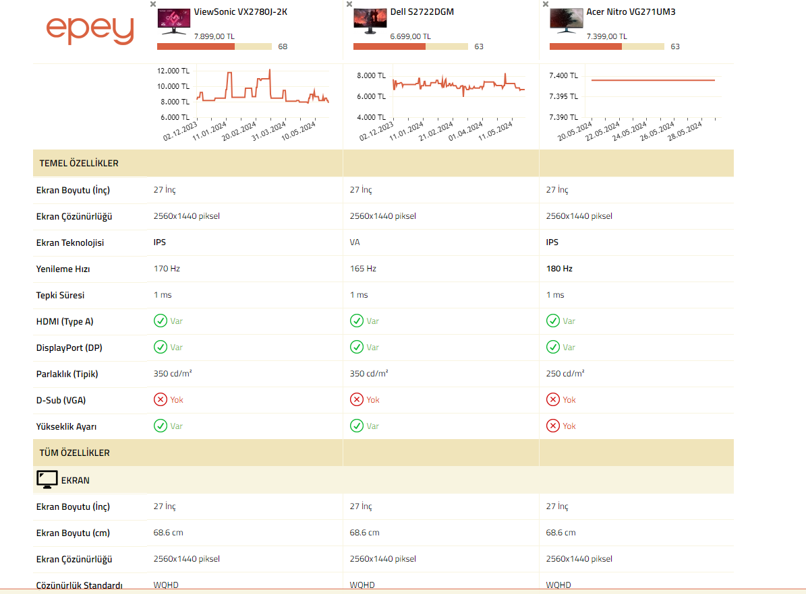Viewport: 806px width, 594px height.
Task: Click the Parlaklık (Tipik) row label
Action: click(x=67, y=374)
